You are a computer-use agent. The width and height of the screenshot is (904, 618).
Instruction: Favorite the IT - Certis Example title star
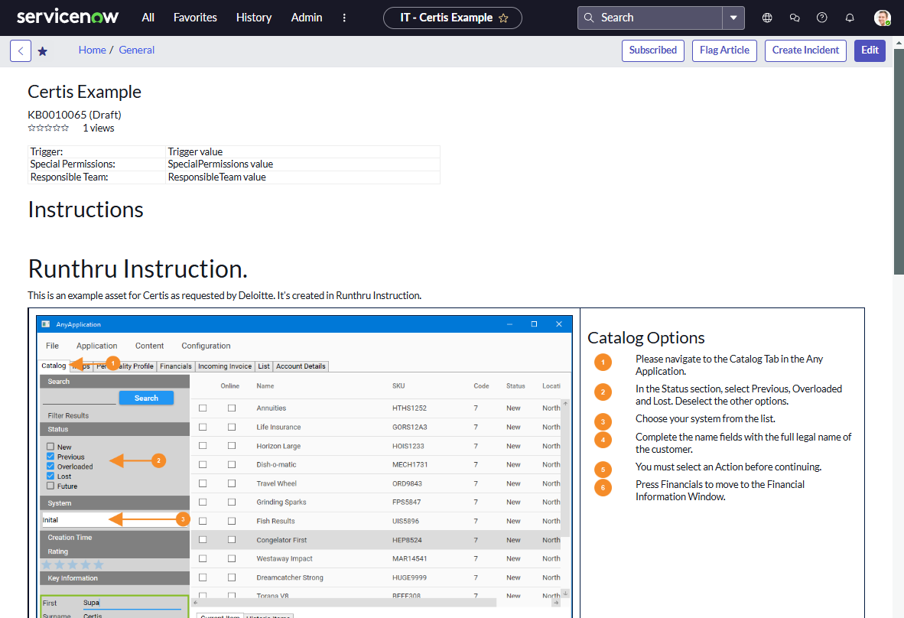503,18
